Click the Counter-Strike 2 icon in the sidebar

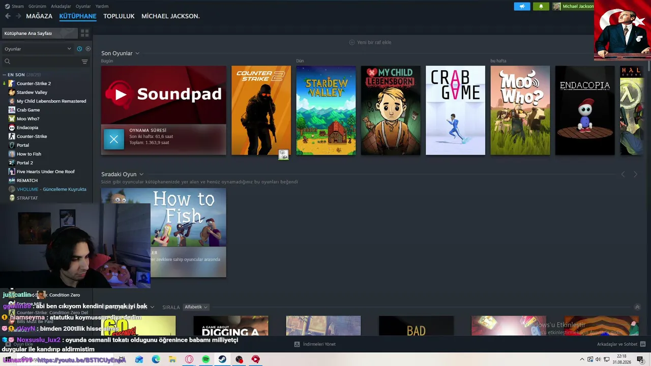pyautogui.click(x=12, y=83)
